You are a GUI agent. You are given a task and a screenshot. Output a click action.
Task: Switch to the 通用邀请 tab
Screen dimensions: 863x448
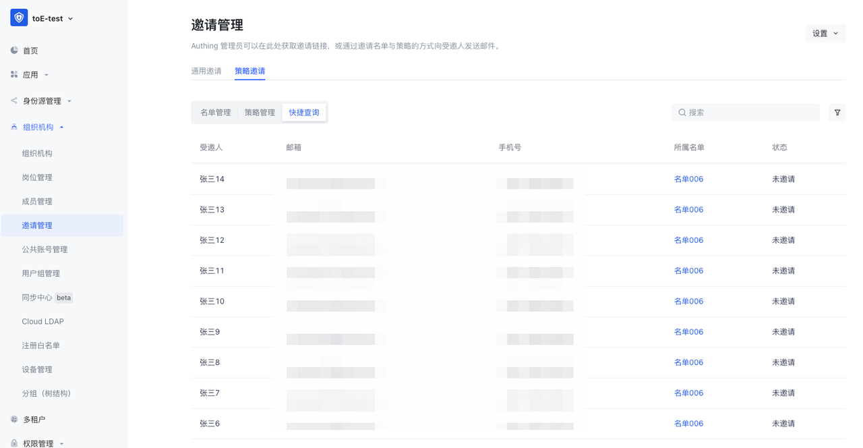(x=206, y=71)
